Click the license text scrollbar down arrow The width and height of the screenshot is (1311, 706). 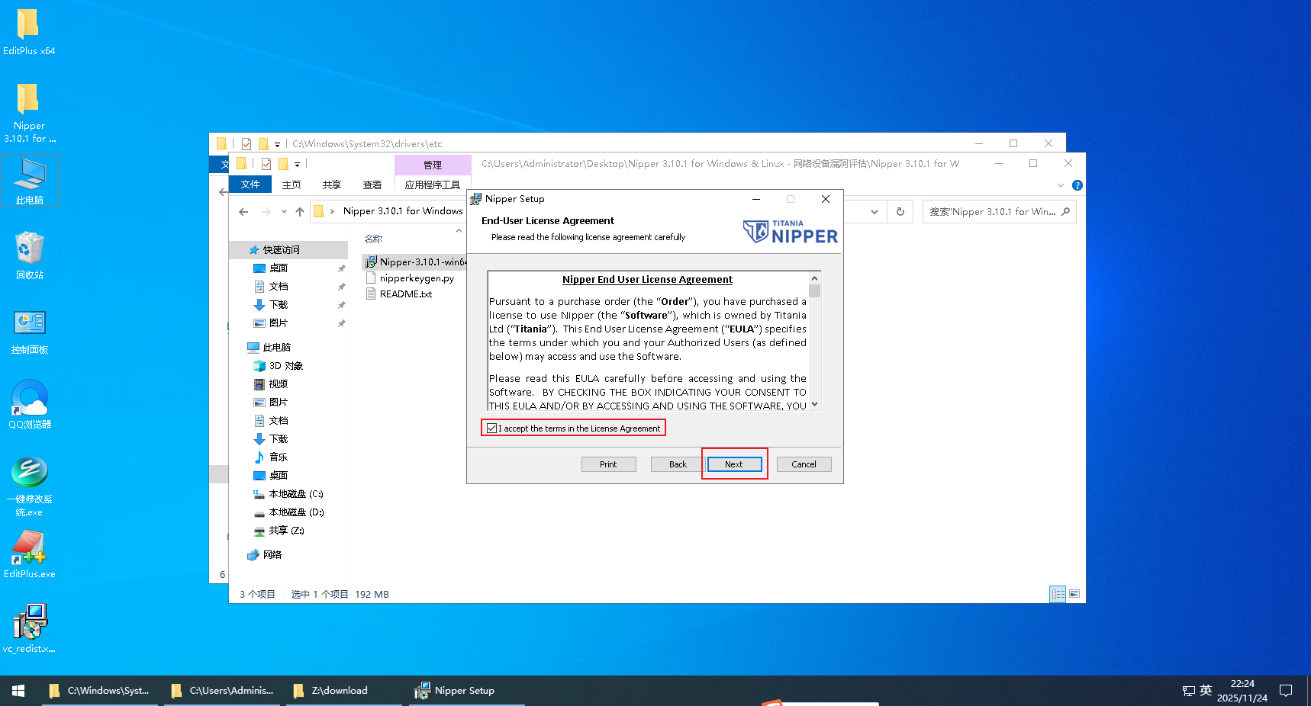814,404
